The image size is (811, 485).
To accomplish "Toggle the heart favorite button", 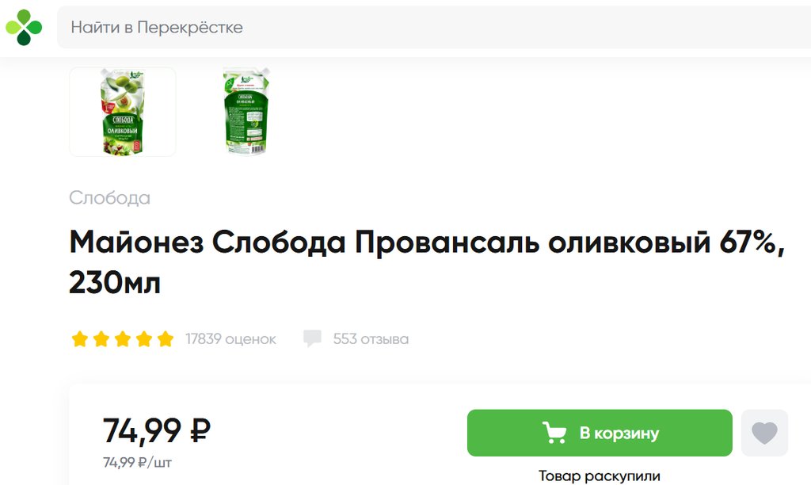I will (764, 433).
